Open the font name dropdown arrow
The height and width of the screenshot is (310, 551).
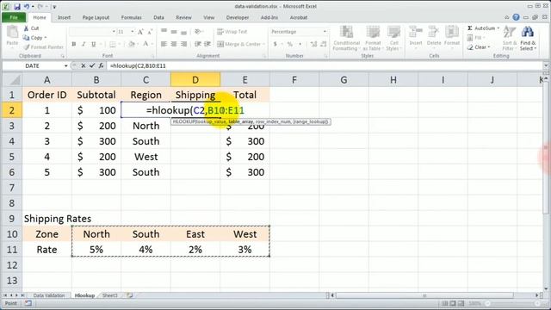(114, 32)
